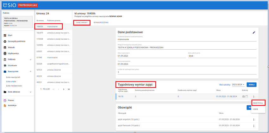Jump to last page of contracts list
The width and height of the screenshot is (269, 133).
click(69, 89)
